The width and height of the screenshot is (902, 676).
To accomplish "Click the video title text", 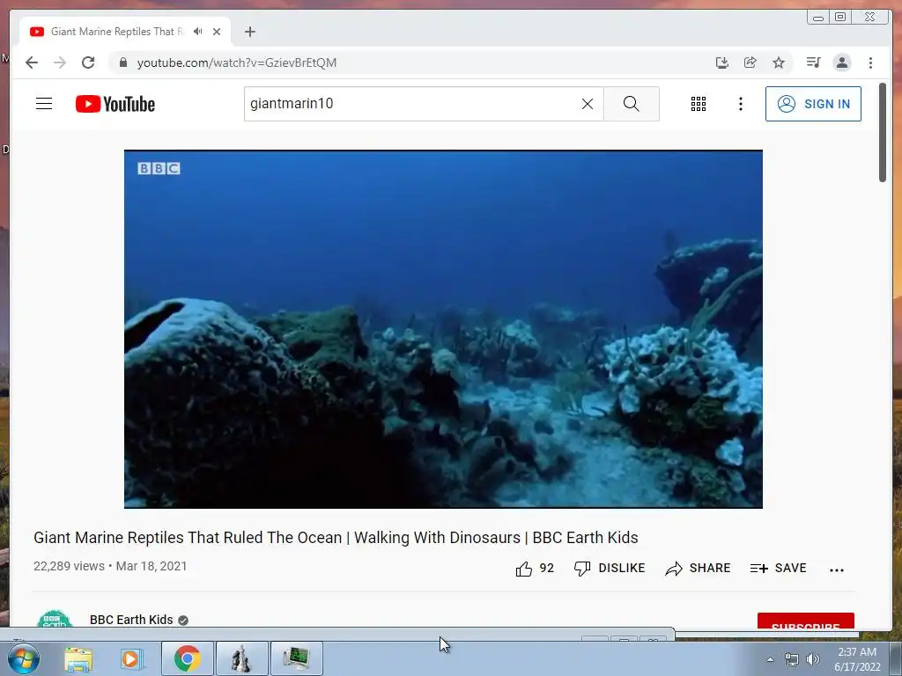I will point(336,538).
